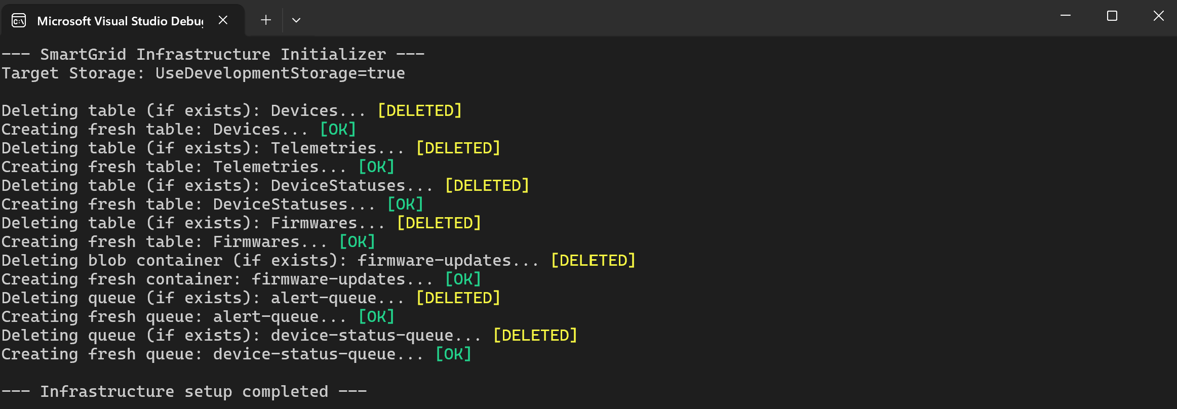Click the [OK] status for Firmwares table
Image resolution: width=1177 pixels, height=409 pixels.
[357, 241]
